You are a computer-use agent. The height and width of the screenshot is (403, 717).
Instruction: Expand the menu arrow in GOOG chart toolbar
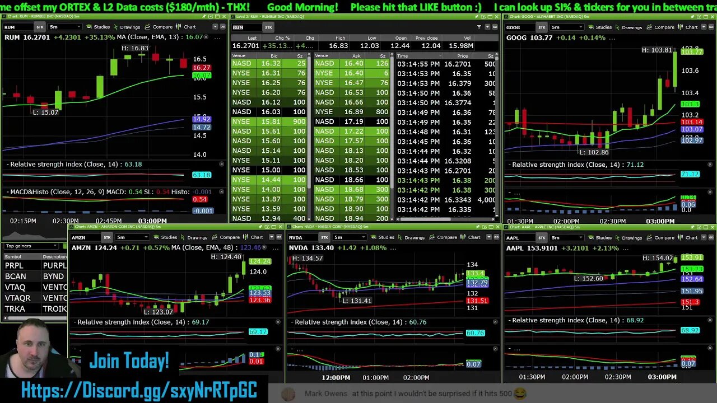point(704,27)
